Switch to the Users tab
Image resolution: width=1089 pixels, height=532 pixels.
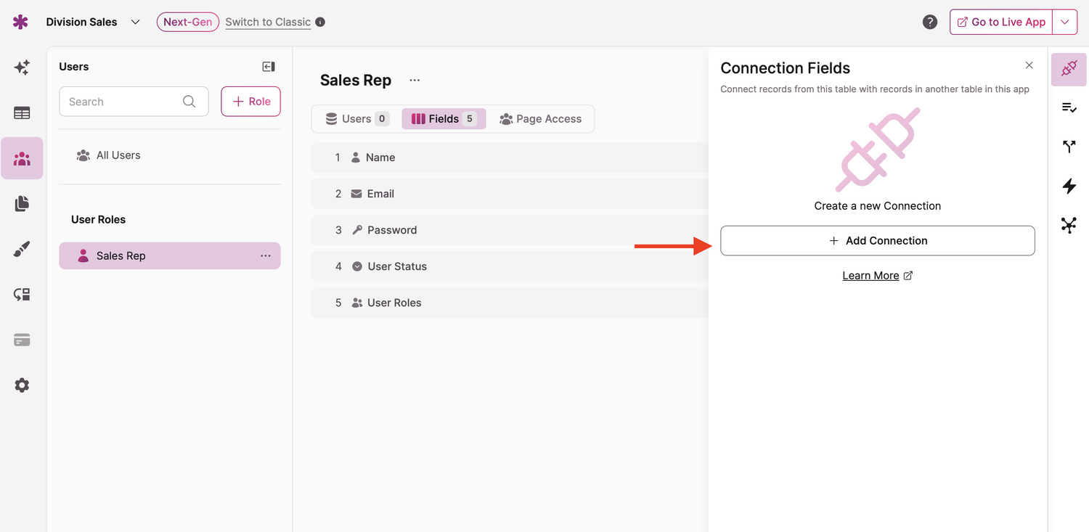tap(356, 119)
